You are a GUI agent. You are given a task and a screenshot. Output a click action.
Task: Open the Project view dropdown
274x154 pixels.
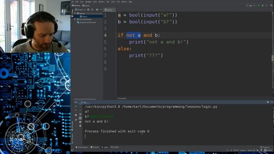[x=80, y=9]
